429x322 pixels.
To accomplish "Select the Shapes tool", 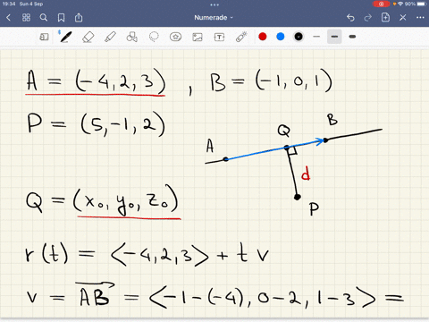I will pos(131,37).
